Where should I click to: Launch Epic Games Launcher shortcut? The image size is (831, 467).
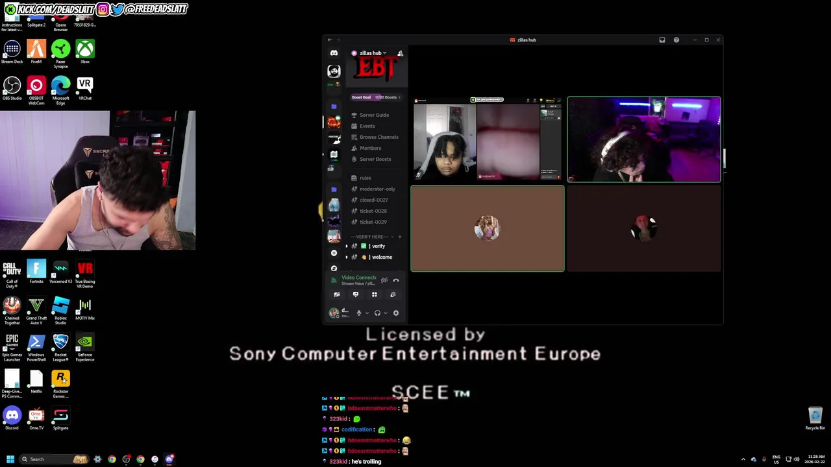[x=12, y=348]
